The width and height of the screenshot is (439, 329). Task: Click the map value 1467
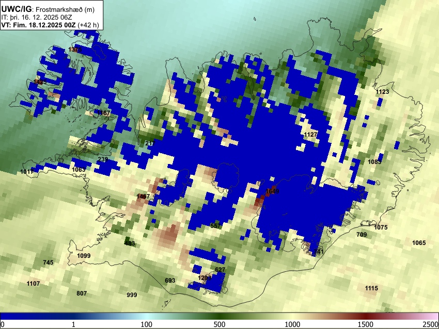(x=143, y=196)
